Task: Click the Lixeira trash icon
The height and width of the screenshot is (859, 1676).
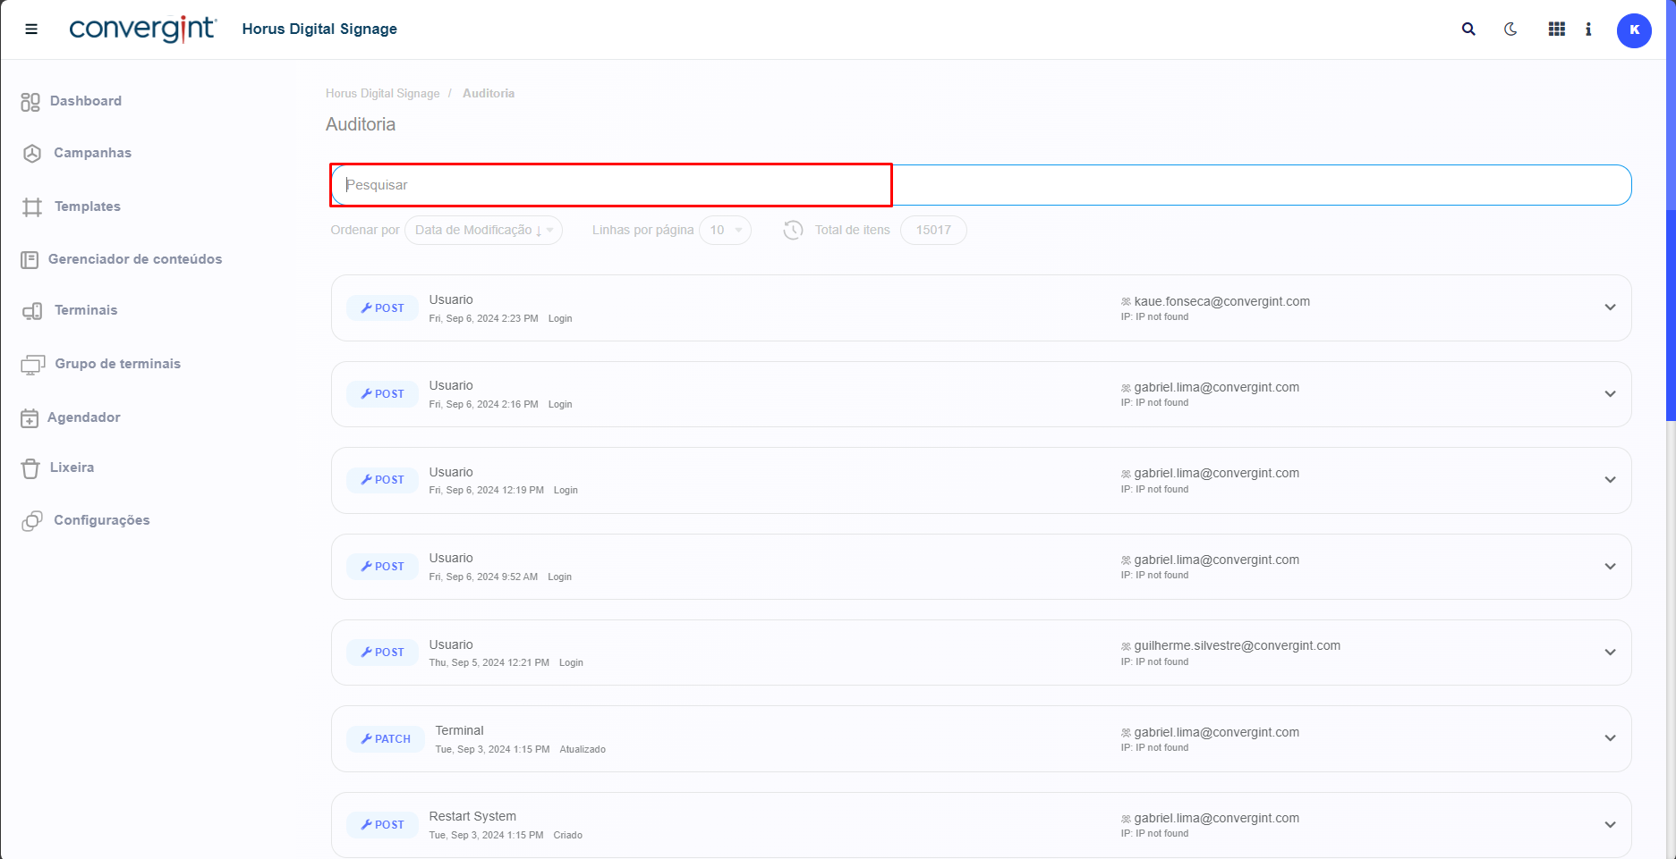Action: (30, 468)
